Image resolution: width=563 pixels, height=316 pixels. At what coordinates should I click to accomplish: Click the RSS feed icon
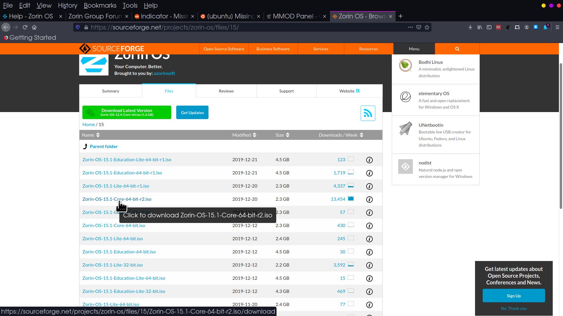coord(368,113)
